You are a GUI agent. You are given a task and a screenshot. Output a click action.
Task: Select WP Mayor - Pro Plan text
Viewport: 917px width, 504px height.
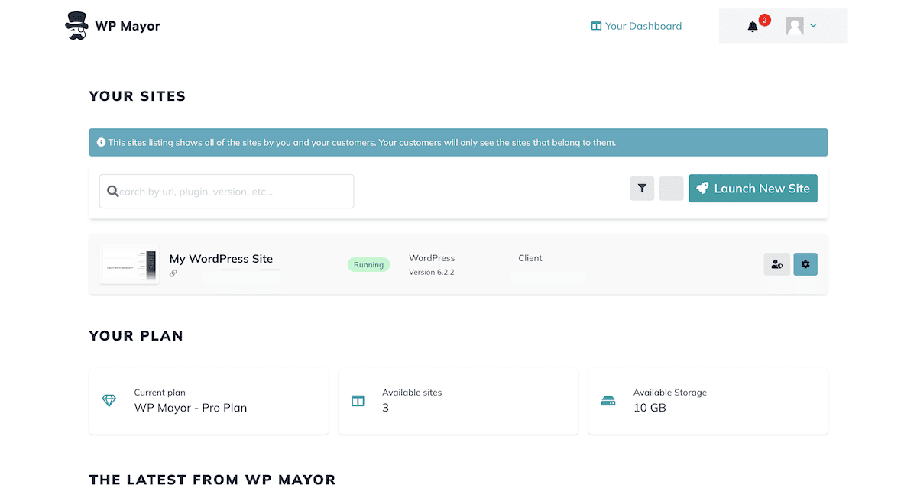click(x=190, y=408)
